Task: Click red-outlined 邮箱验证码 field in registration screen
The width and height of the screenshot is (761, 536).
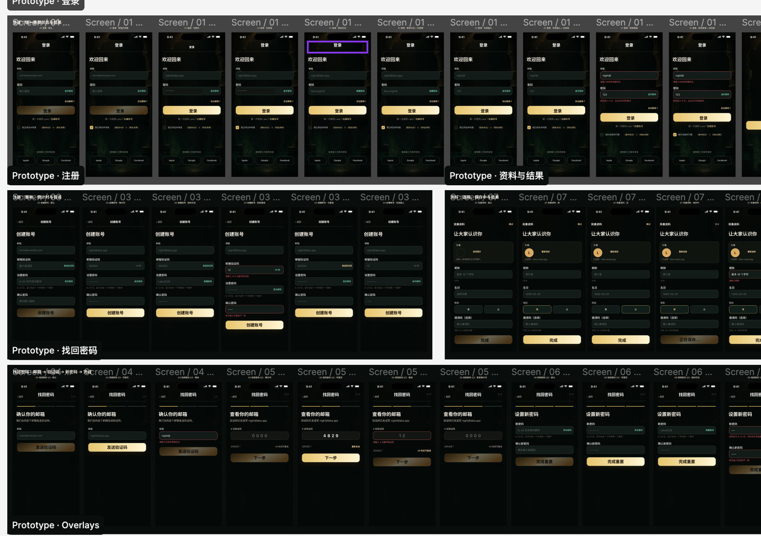Action: [x=254, y=270]
